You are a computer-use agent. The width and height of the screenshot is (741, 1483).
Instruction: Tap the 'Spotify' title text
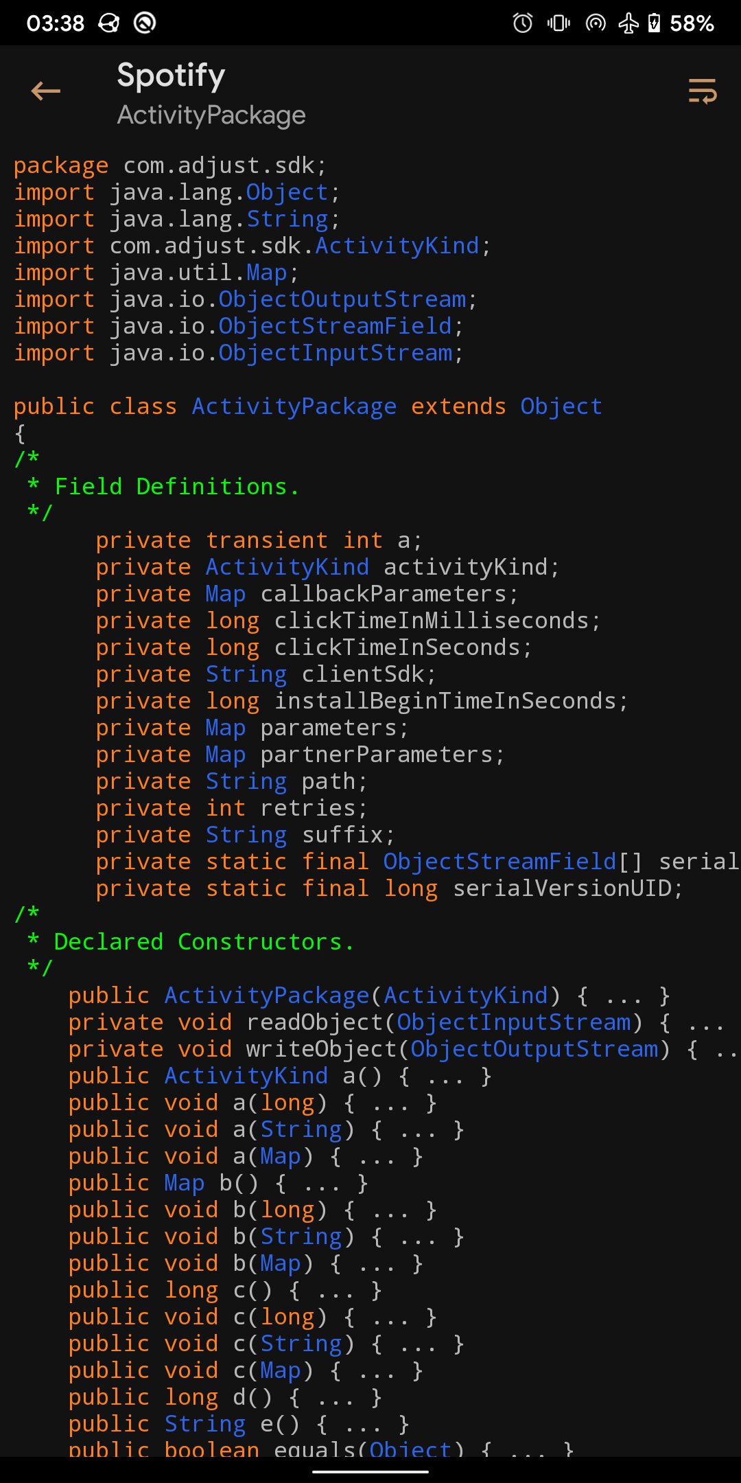171,76
